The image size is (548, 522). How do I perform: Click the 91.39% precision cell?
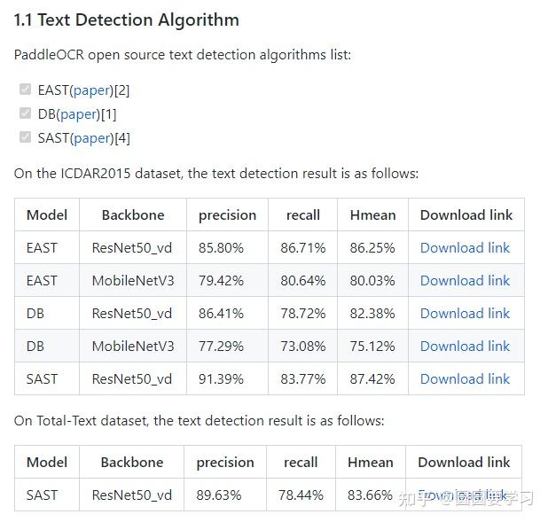(221, 379)
